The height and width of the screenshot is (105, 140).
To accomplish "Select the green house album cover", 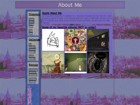I will pyautogui.click(x=75, y=62).
